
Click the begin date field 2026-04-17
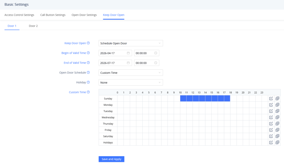click(115, 53)
